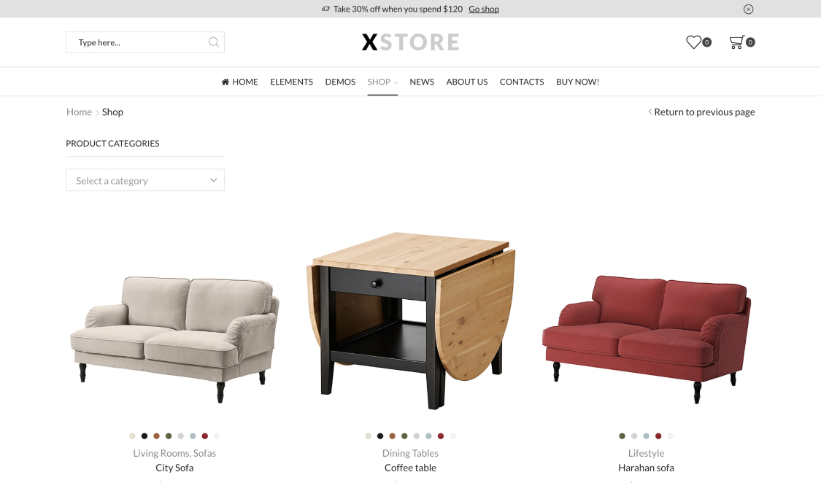This screenshot has height=483, width=821.
Task: Select the black swatch under City Sofa
Action: click(x=144, y=436)
